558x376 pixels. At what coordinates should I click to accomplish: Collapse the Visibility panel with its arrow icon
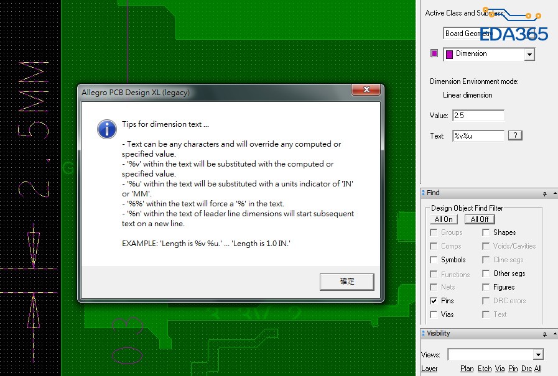(555, 334)
